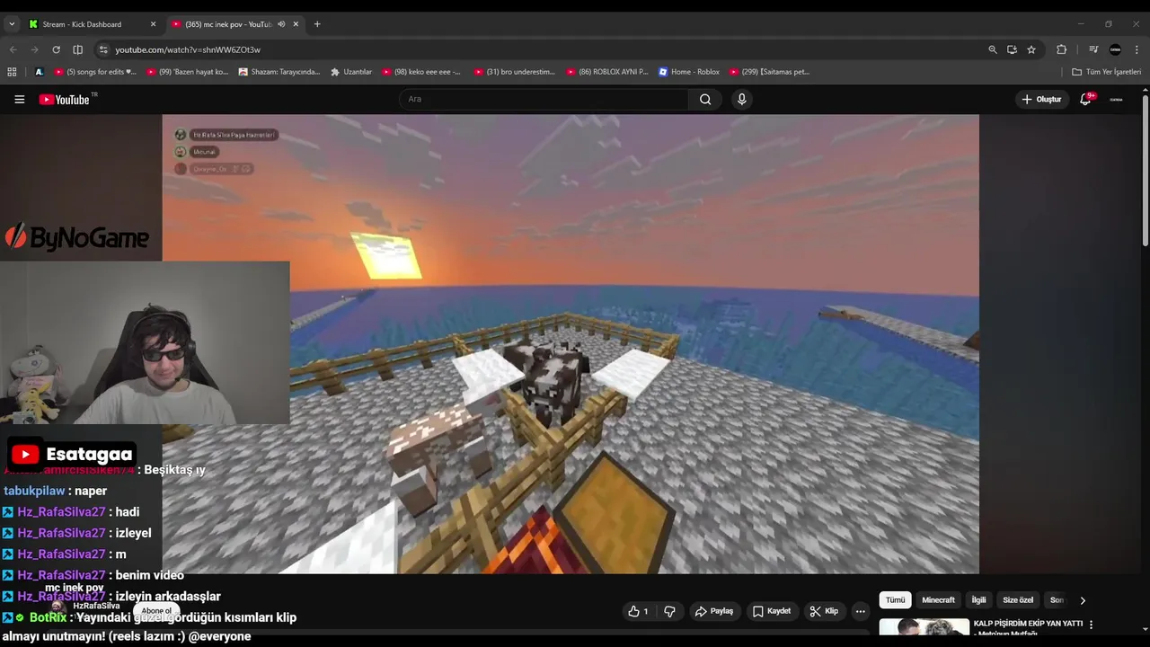Image resolution: width=1150 pixels, height=647 pixels.
Task: Select the Size özel filter chip
Action: pyautogui.click(x=1018, y=600)
